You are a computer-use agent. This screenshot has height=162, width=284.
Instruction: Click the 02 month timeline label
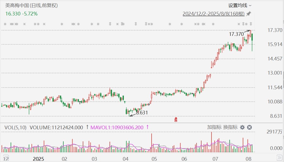tap(64, 159)
